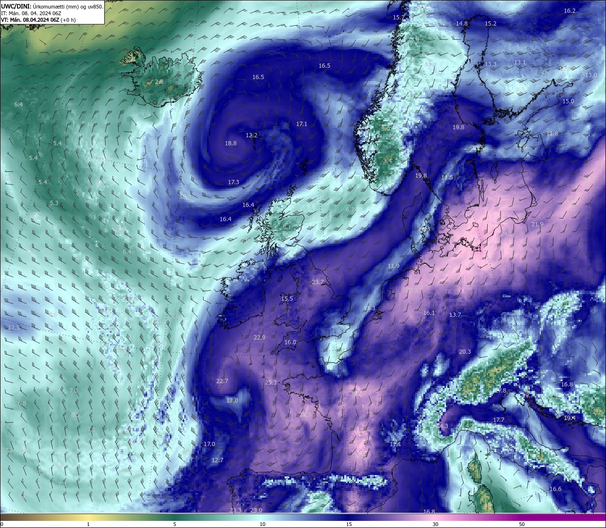The width and height of the screenshot is (606, 528).
Task: Click the legend tick label 30
Action: pyautogui.click(x=435, y=524)
